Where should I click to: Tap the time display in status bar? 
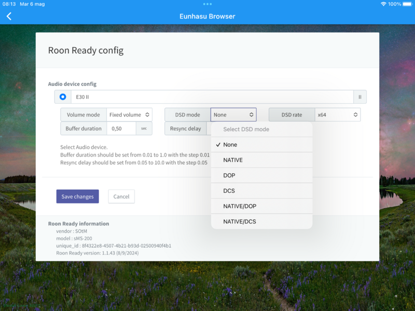pos(9,4)
